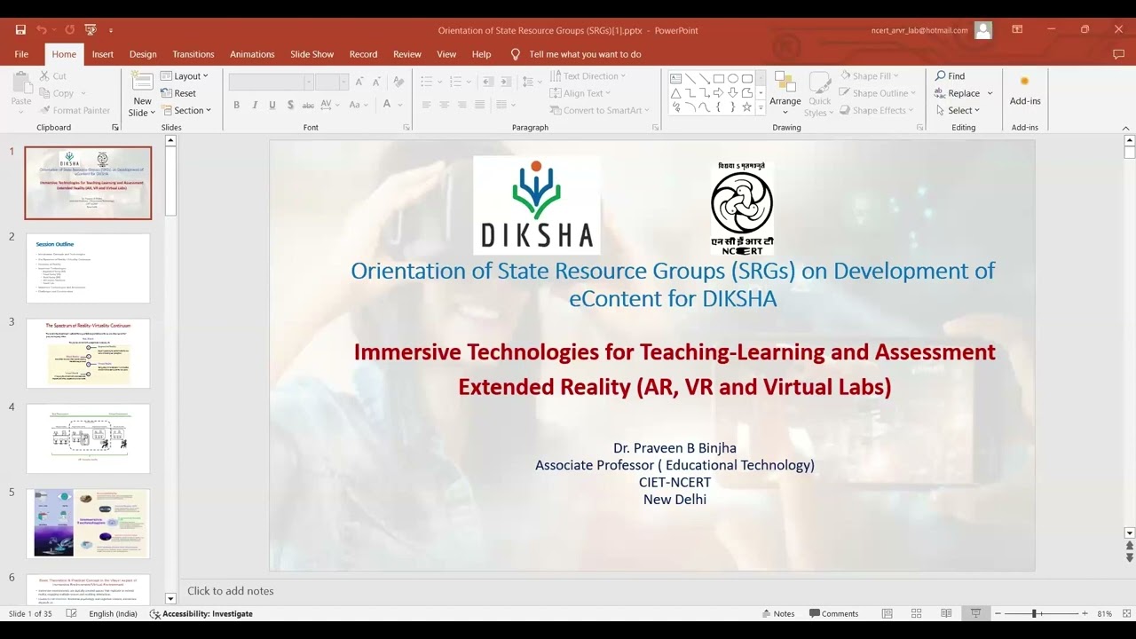Switch to Normal view

coord(887,613)
